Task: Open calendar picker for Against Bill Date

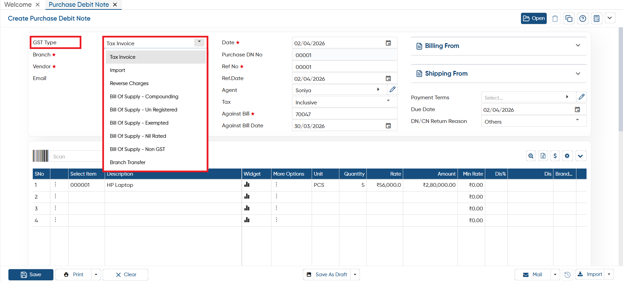Action: (x=388, y=126)
